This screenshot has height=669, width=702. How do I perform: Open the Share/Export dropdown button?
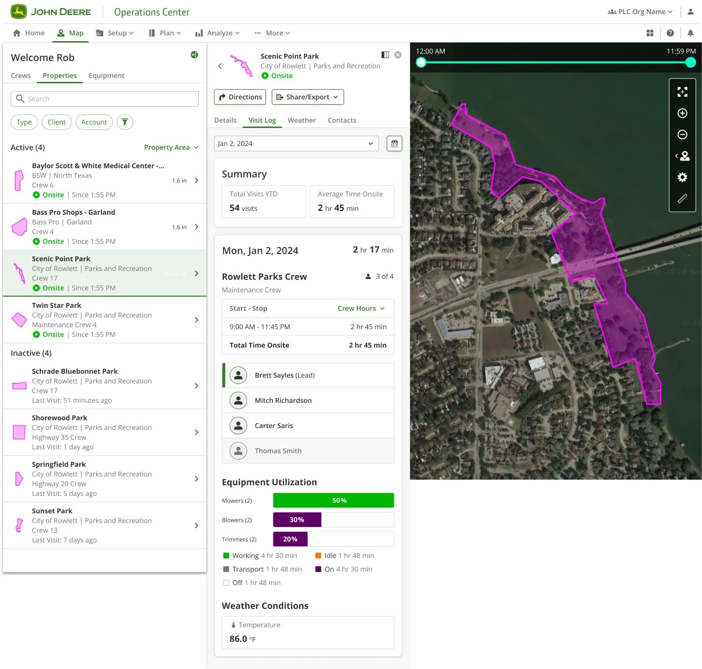tap(308, 97)
